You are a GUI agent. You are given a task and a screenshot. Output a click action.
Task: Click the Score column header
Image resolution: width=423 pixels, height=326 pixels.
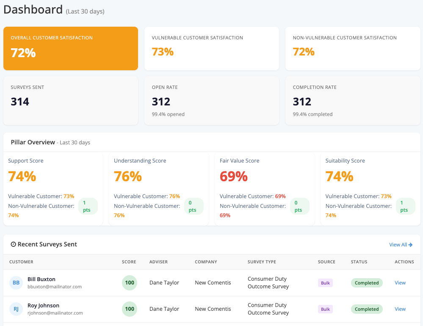point(129,262)
